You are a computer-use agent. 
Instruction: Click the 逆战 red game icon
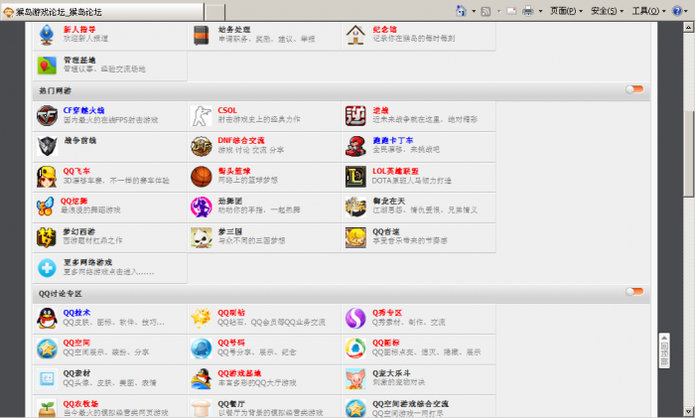[355, 116]
